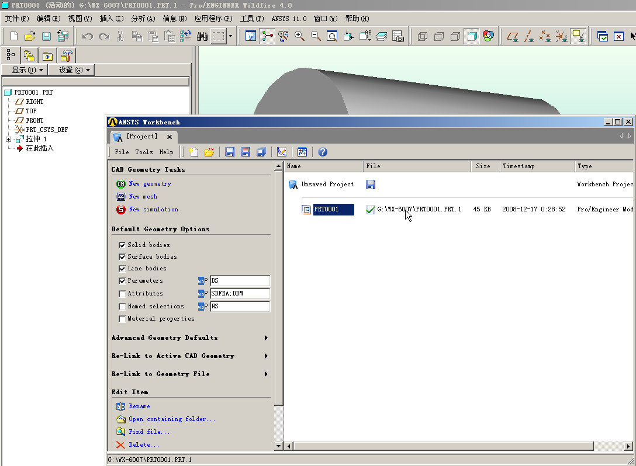Click the New geometry link
Image resolution: width=636 pixels, height=466 pixels.
(150, 183)
